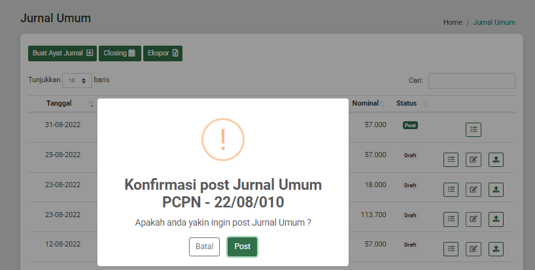This screenshot has width=535, height=270.
Task: Post upload icon for 12-08-2022 row
Action: tap(496, 249)
